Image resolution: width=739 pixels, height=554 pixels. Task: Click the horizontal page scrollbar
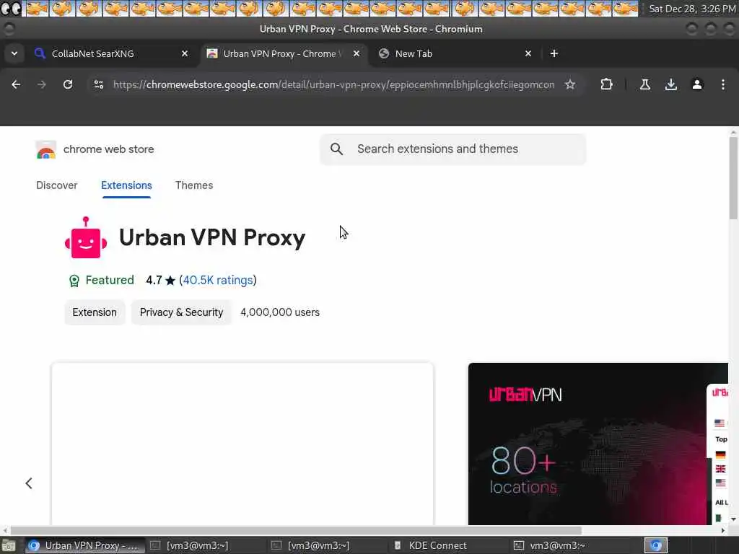click(x=296, y=530)
